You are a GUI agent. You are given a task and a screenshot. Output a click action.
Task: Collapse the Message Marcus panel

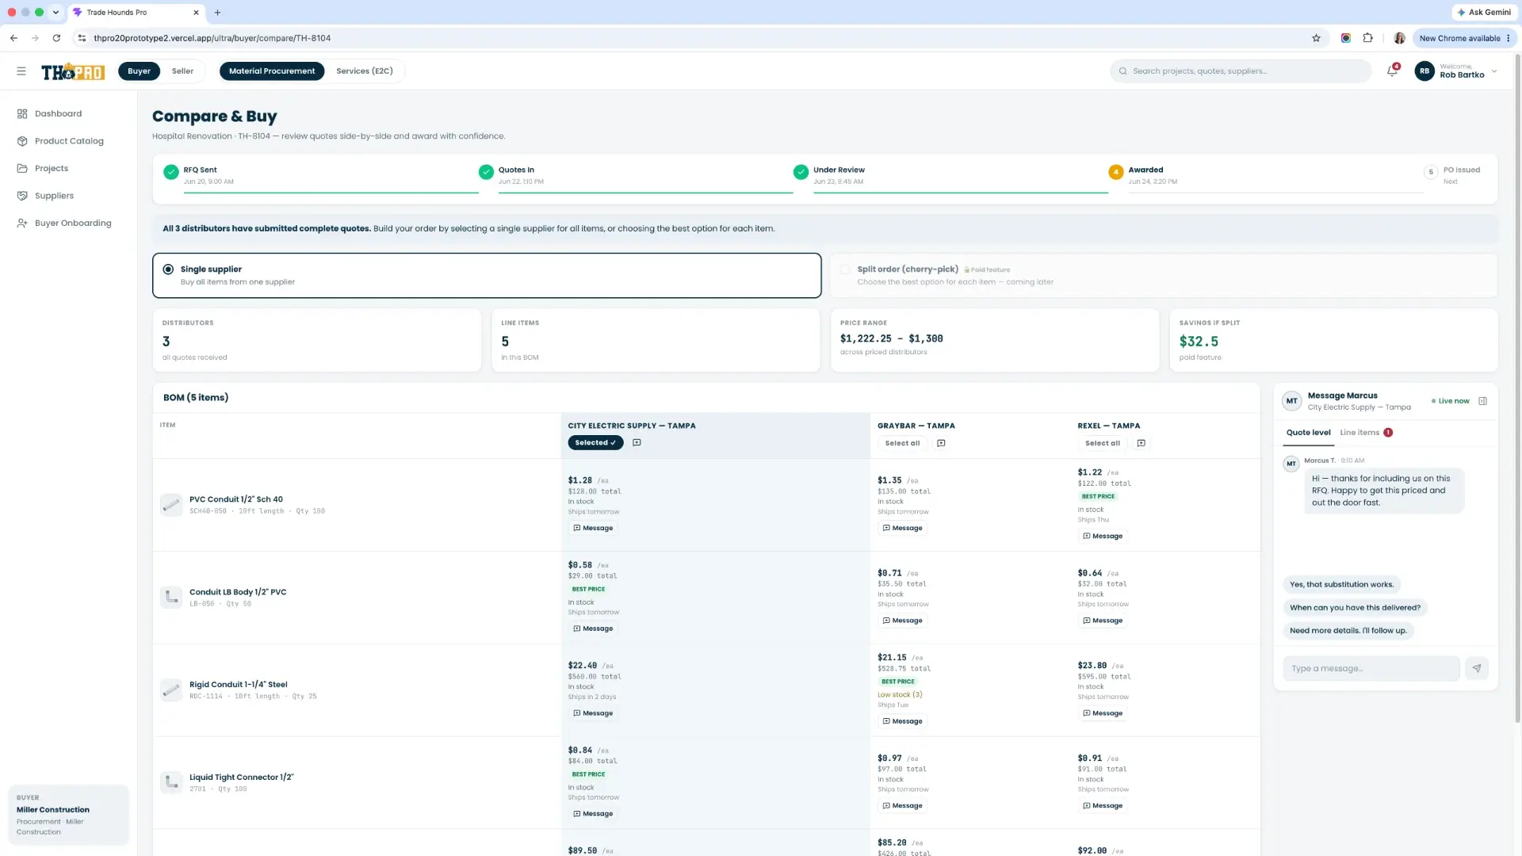click(x=1482, y=402)
